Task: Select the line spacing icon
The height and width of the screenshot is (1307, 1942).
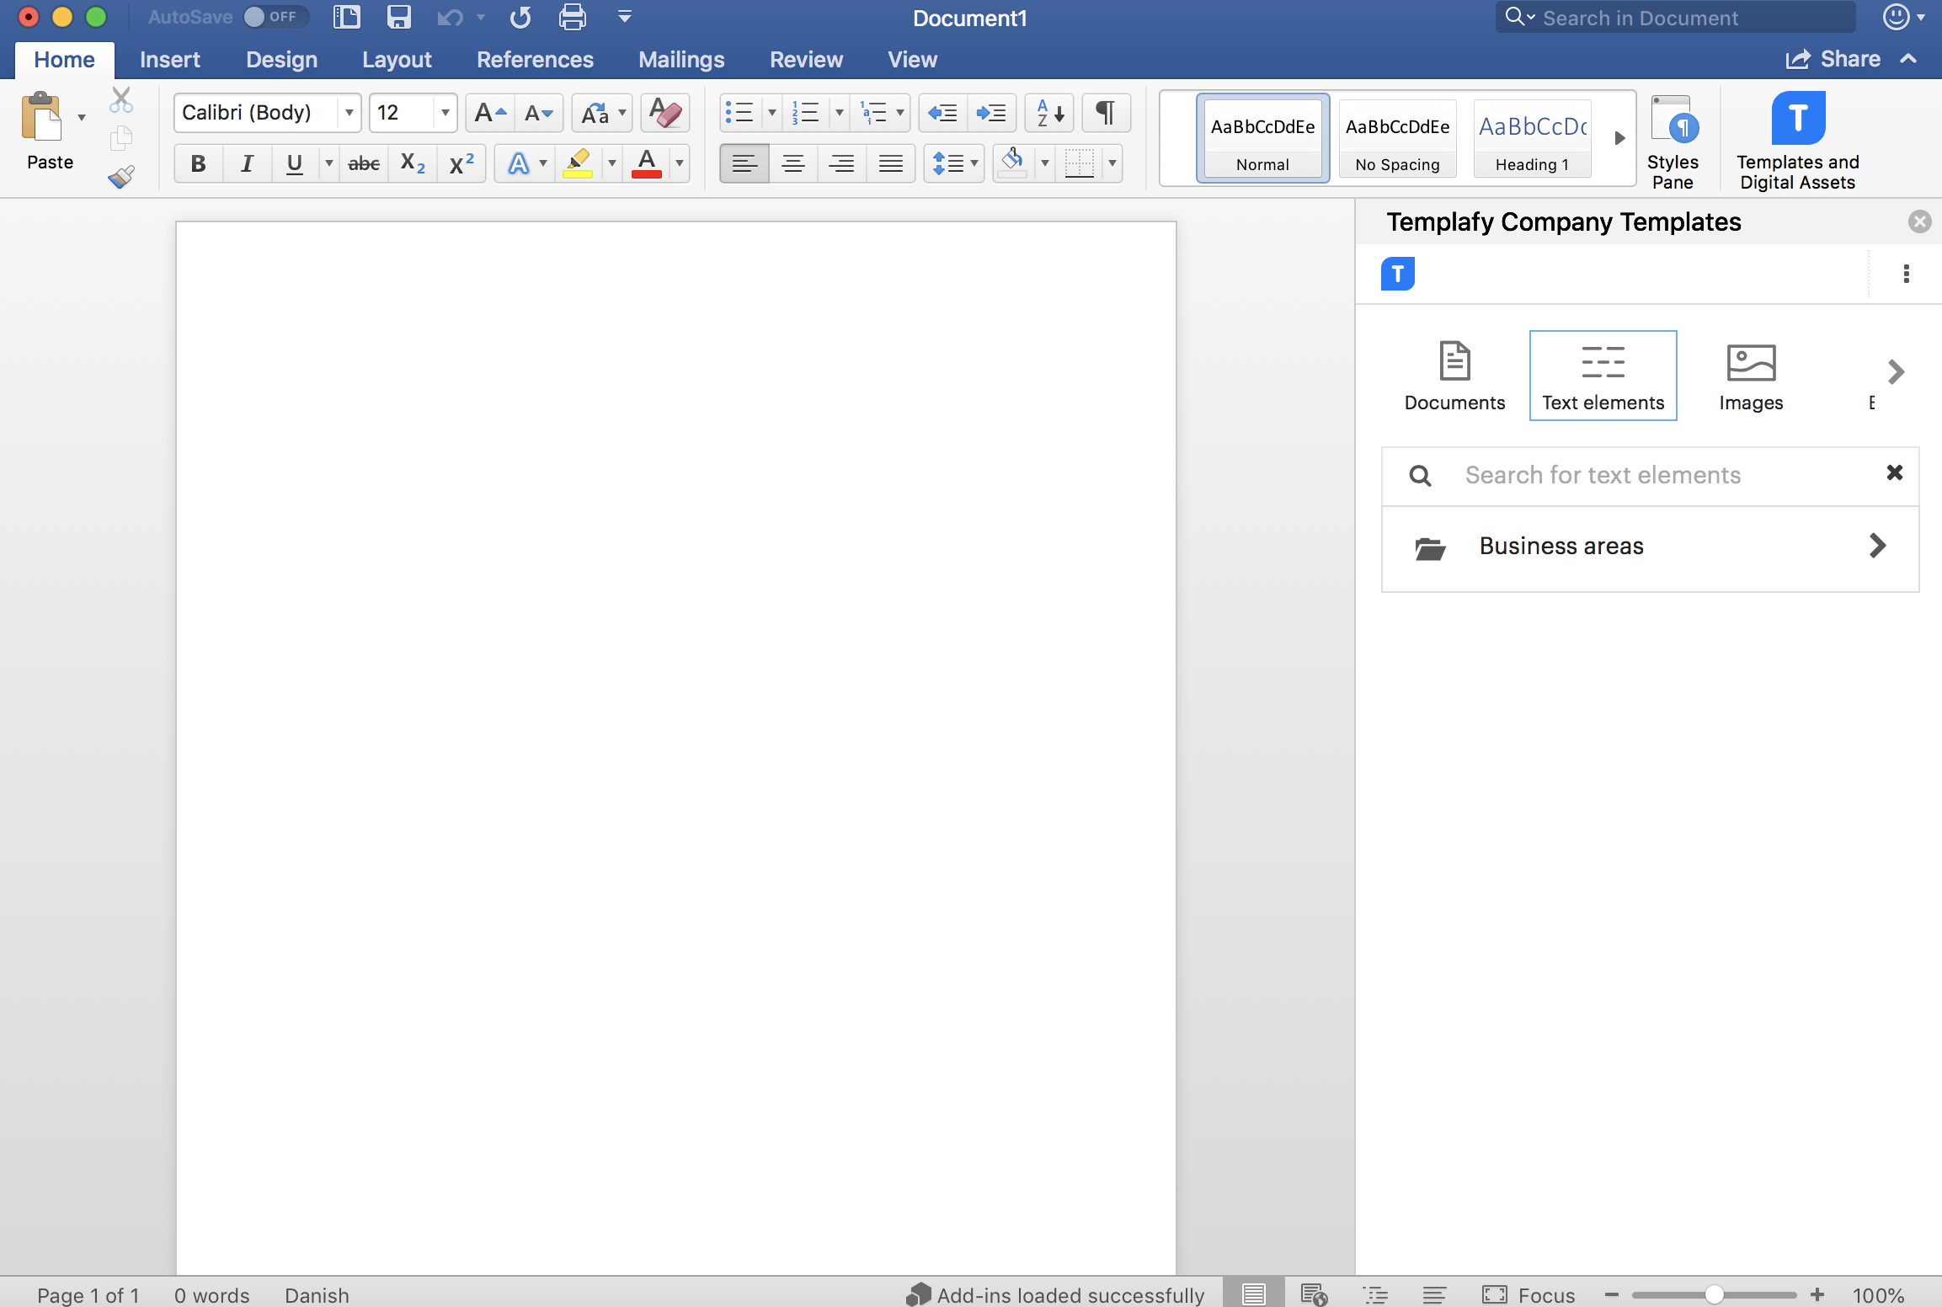Action: 947,162
